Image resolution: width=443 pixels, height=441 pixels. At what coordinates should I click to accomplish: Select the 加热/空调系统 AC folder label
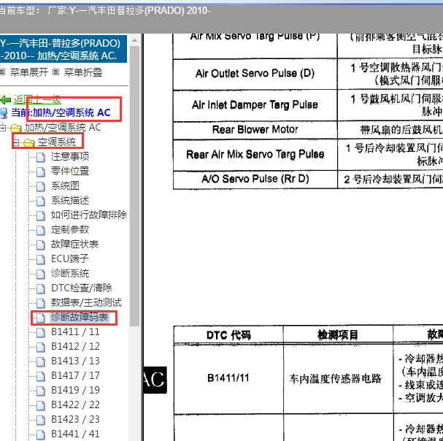(63, 128)
